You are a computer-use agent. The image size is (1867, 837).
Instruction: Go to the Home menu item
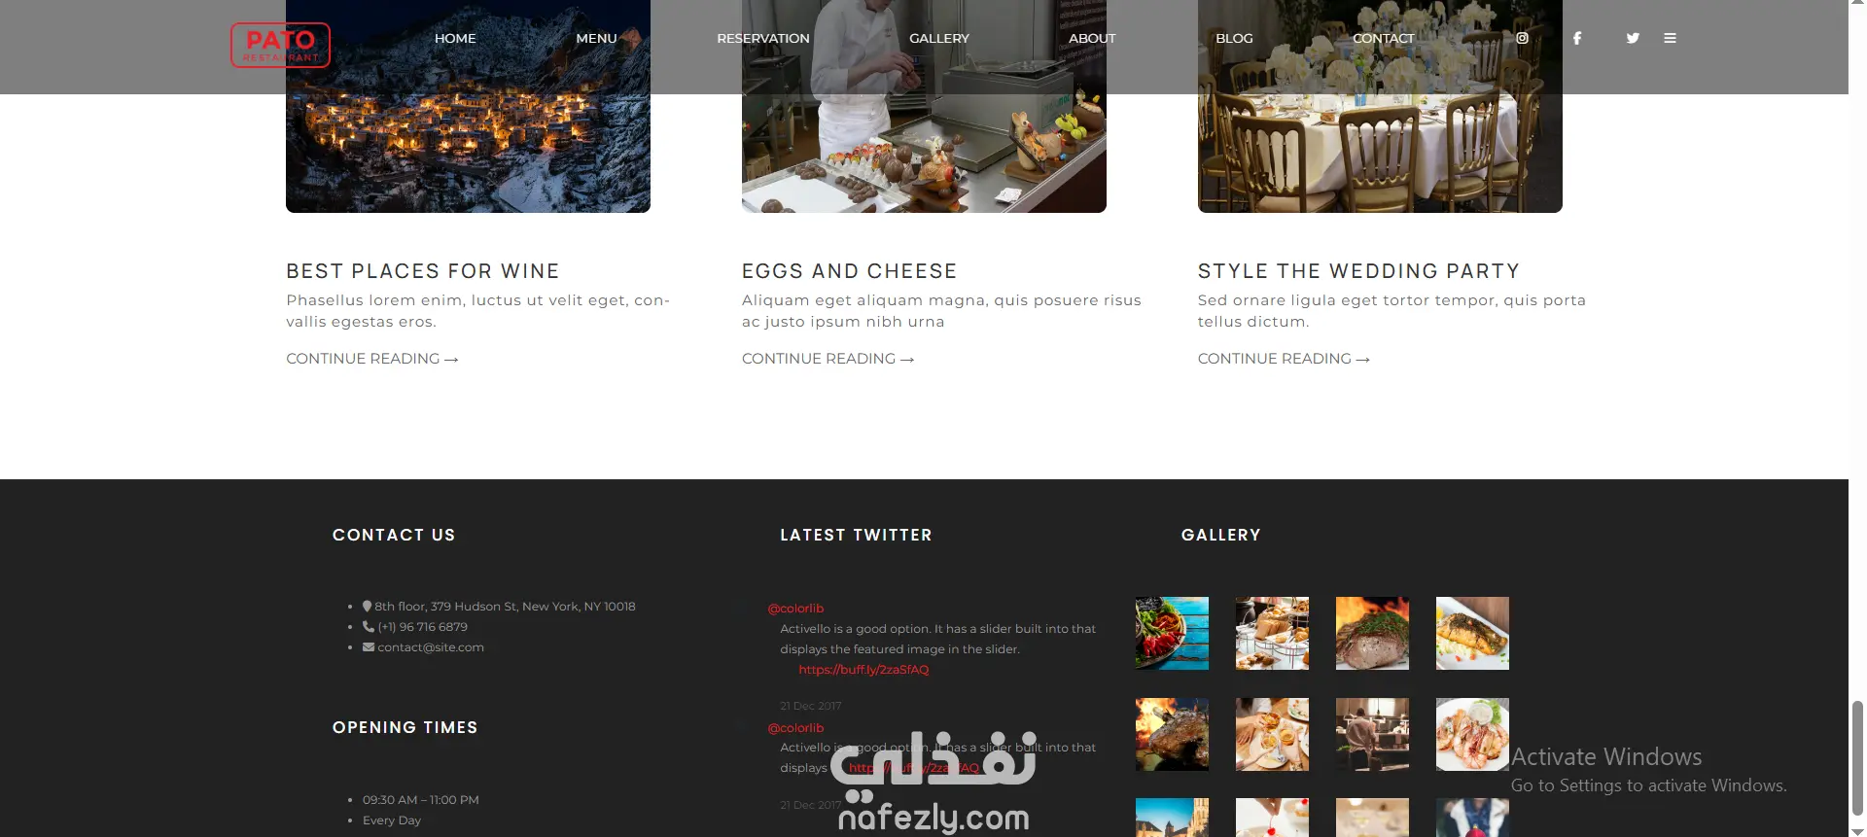pos(455,38)
